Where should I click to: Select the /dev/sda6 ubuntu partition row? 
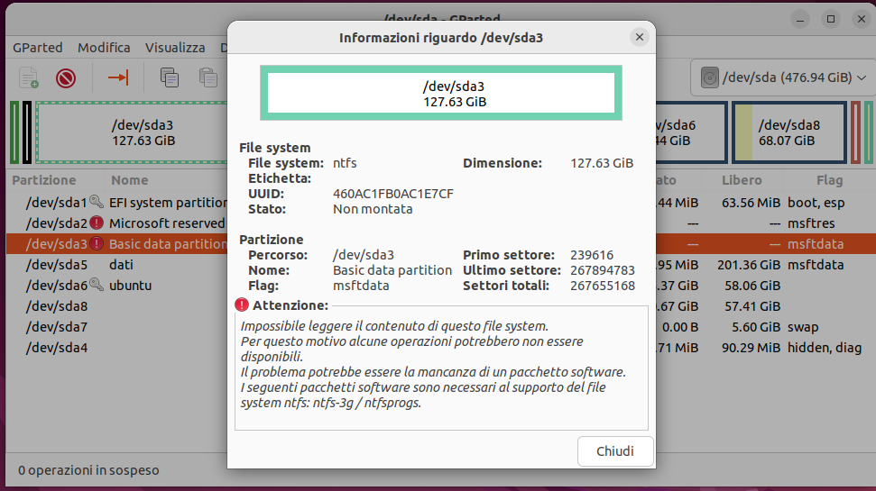coord(117,285)
